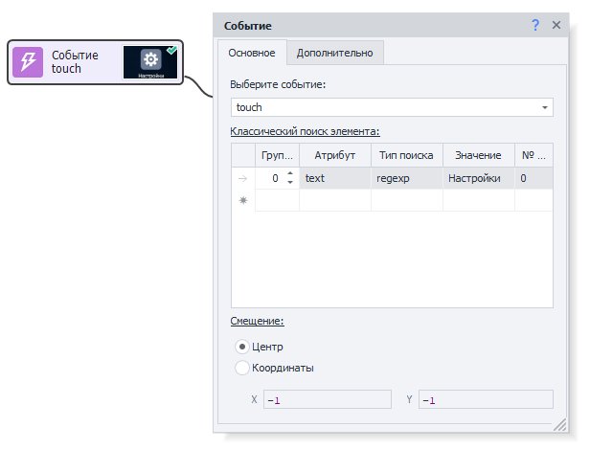This screenshot has width=590, height=450.
Task: Click the gear settings thumbnail in the node
Action: click(150, 60)
